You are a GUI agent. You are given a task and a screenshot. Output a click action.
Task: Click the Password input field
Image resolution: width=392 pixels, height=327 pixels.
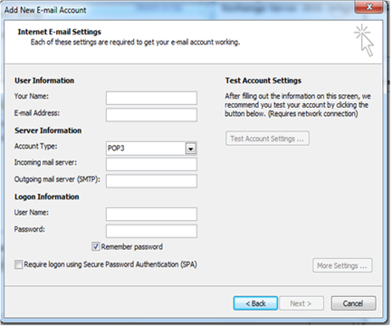click(151, 231)
